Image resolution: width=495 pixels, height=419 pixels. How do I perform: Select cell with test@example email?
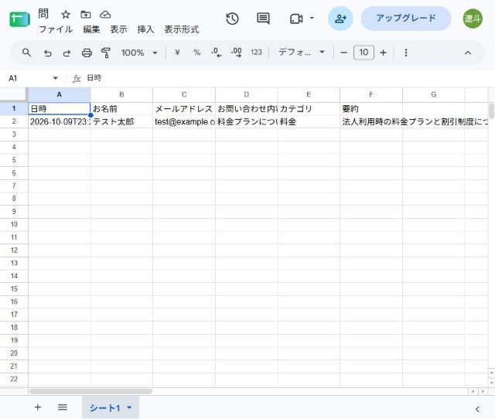point(184,122)
